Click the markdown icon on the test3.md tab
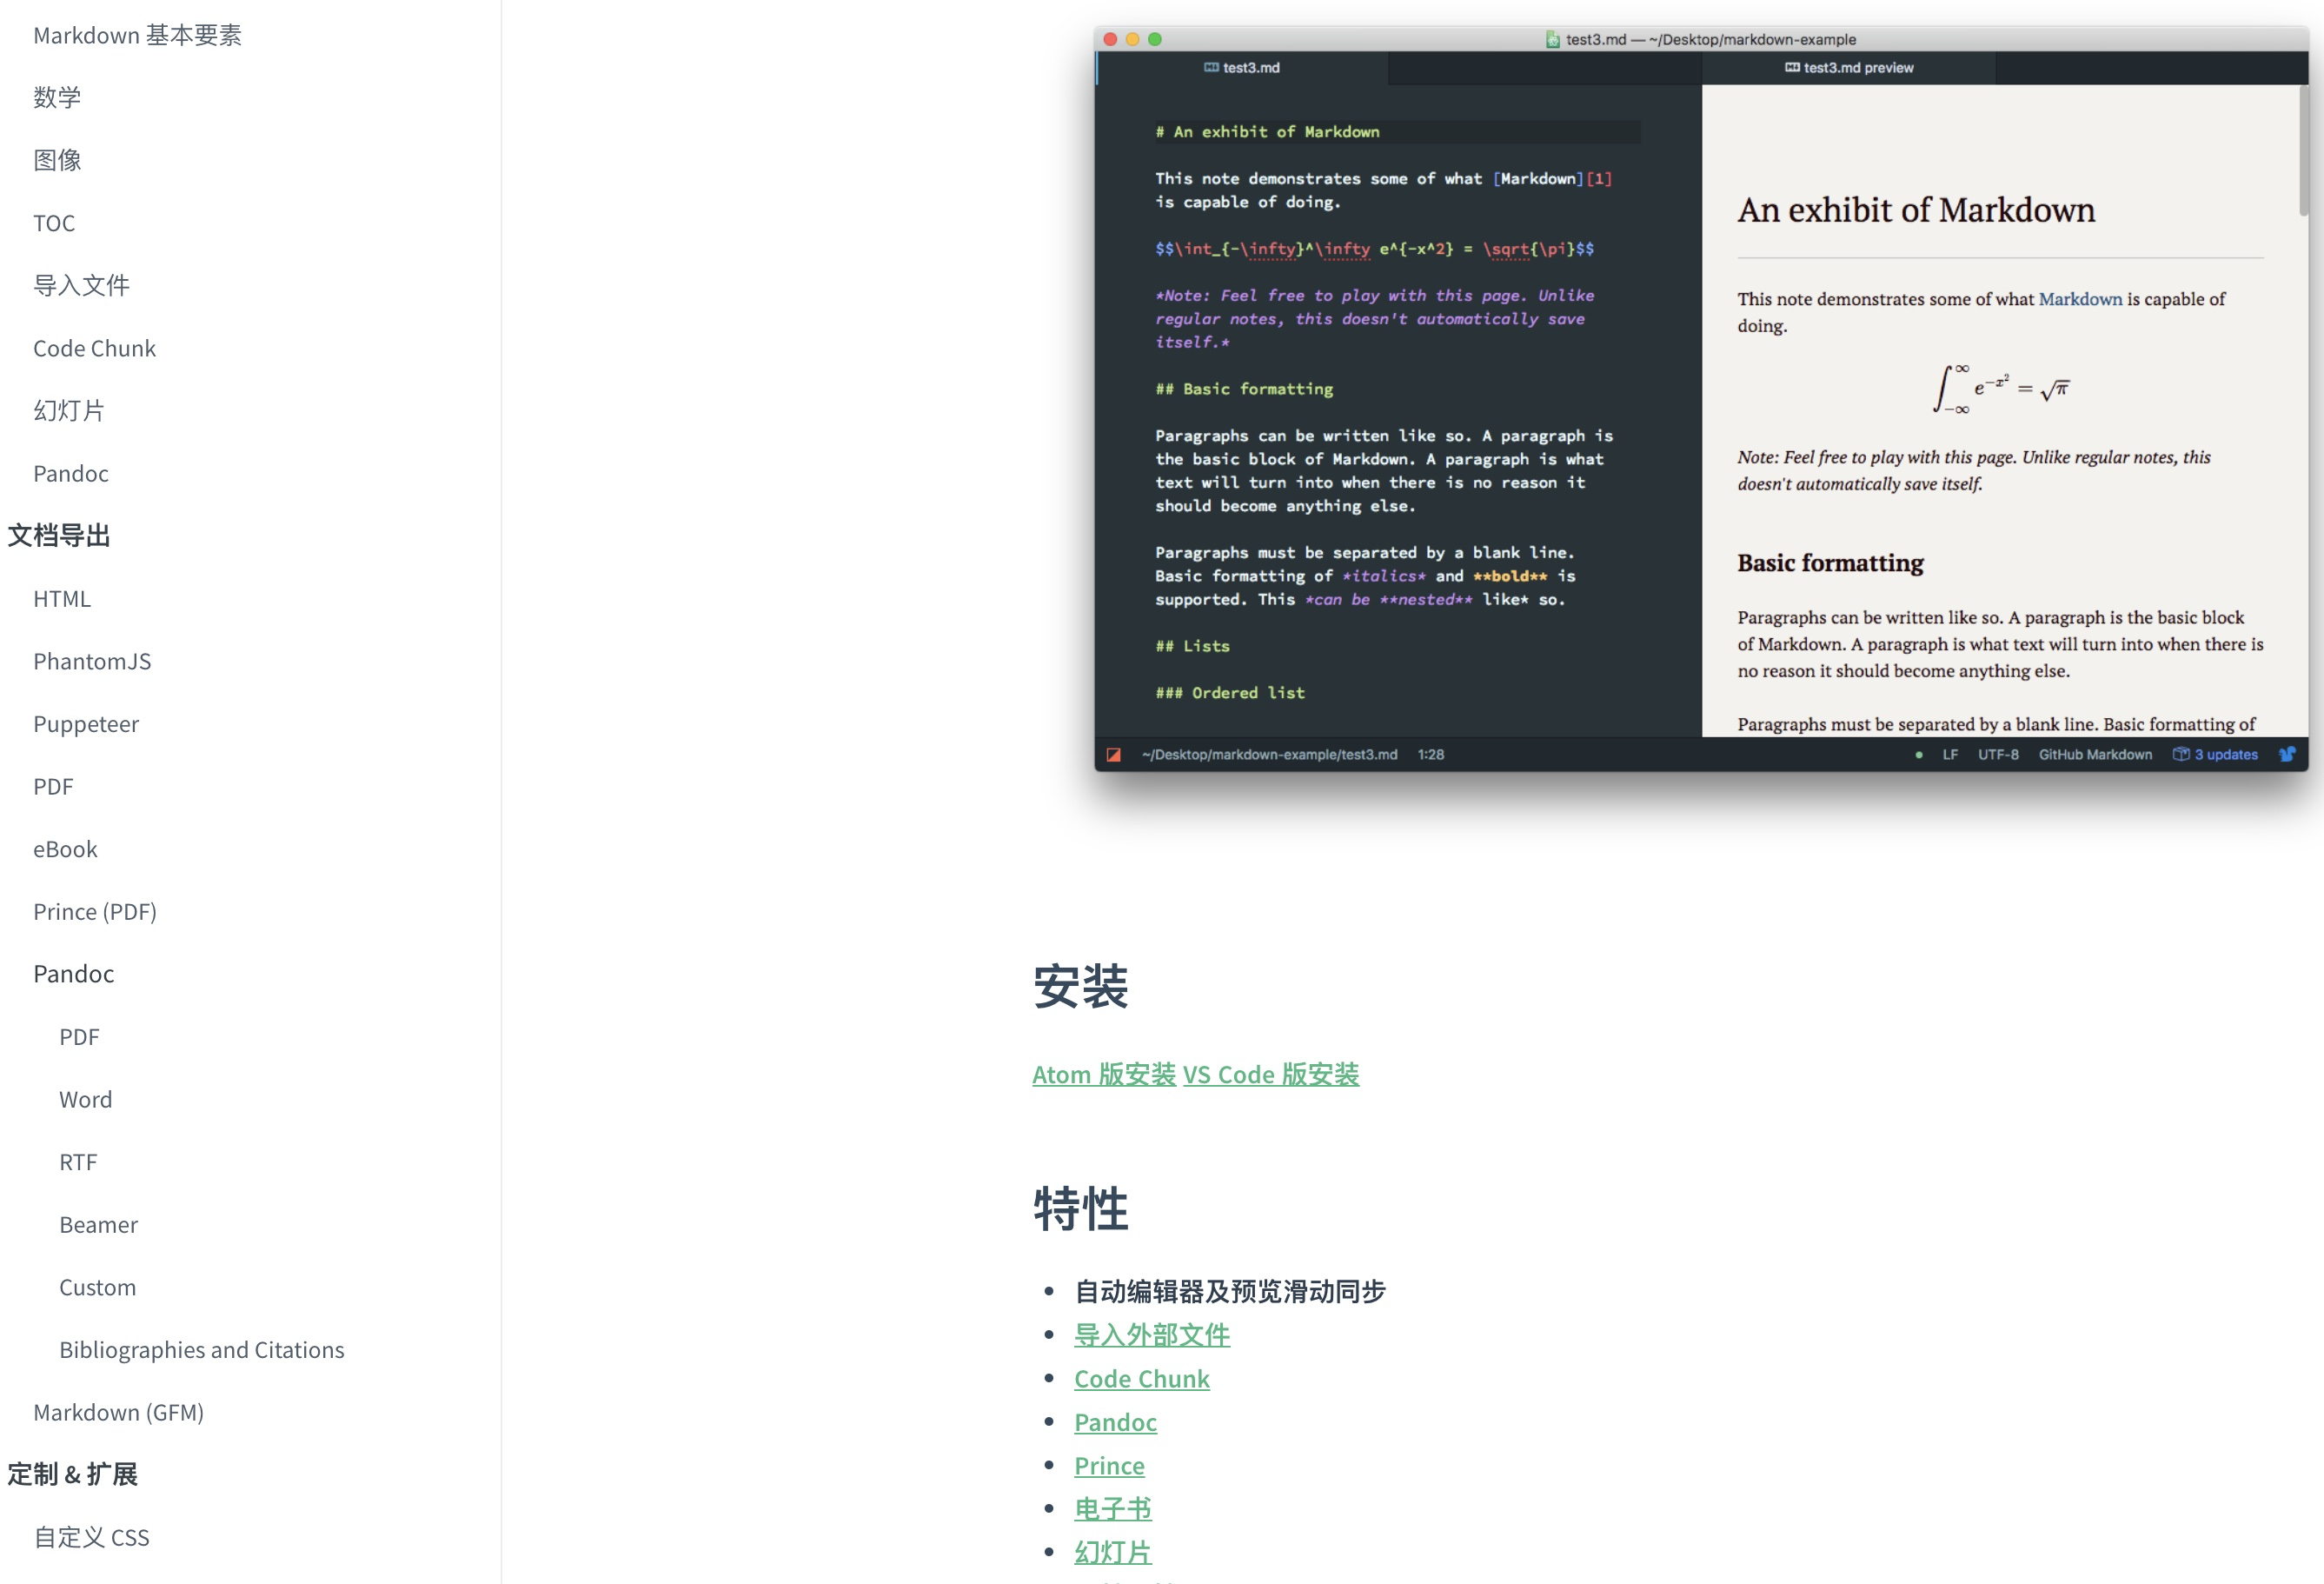This screenshot has height=1584, width=2324. [x=1214, y=67]
